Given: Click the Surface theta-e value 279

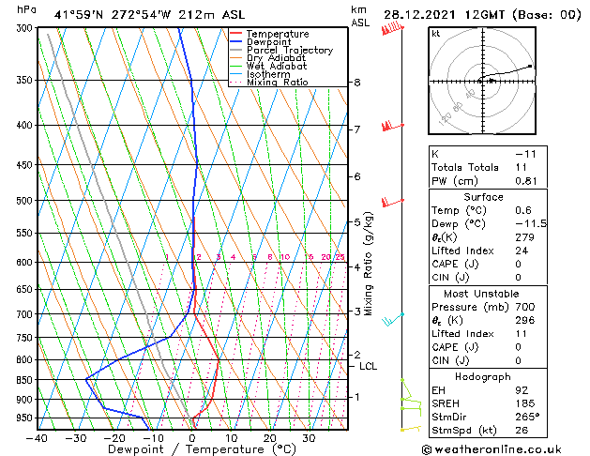Looking at the screenshot, I should (525, 237).
